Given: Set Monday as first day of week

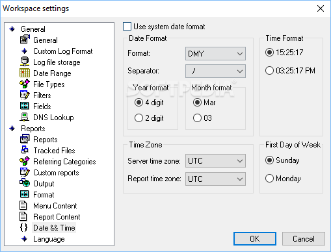Looking at the screenshot, I should (x=269, y=179).
